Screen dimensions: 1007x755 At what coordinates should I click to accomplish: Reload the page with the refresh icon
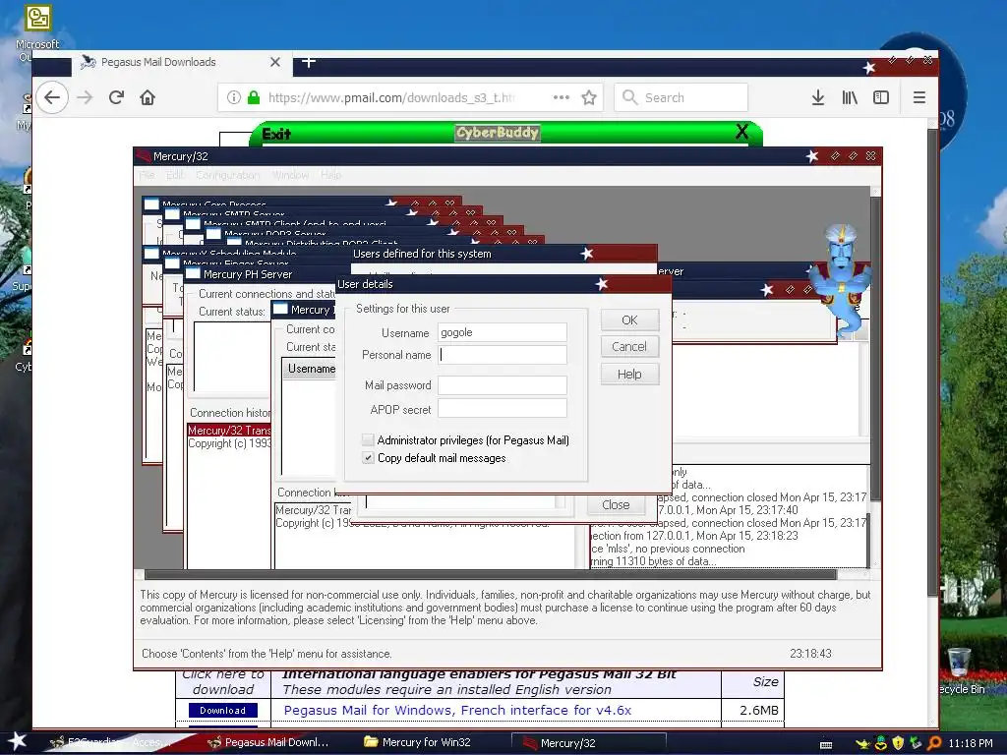coord(116,97)
